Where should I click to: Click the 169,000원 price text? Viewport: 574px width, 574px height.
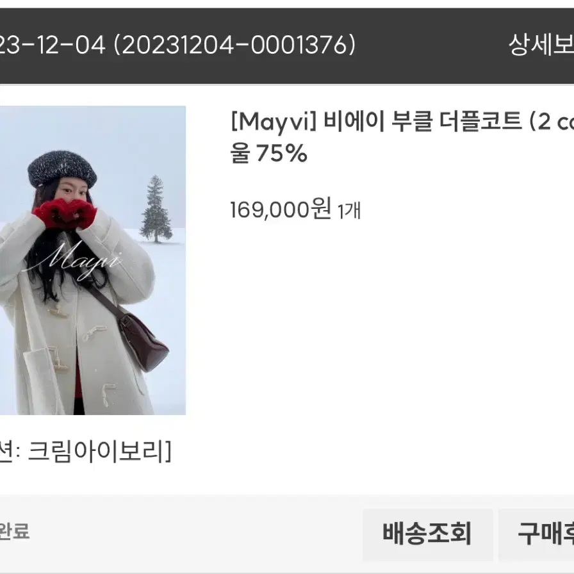coord(281,209)
